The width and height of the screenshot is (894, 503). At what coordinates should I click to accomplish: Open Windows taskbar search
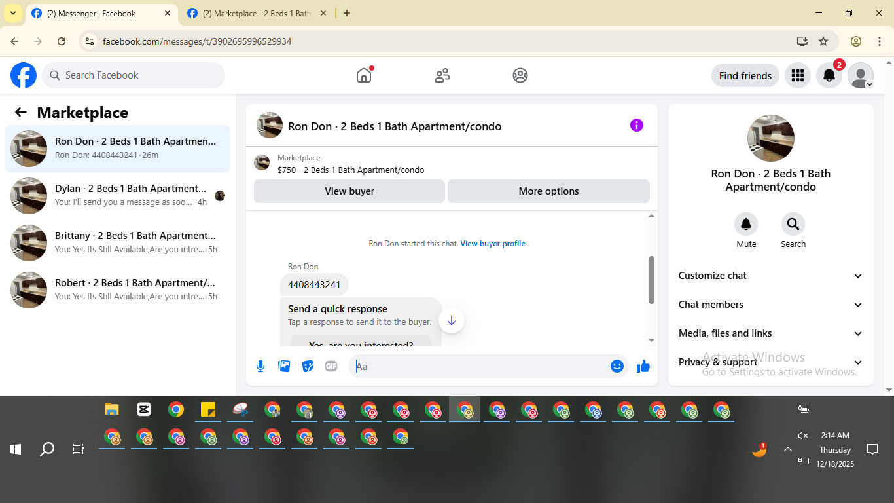coord(47,449)
